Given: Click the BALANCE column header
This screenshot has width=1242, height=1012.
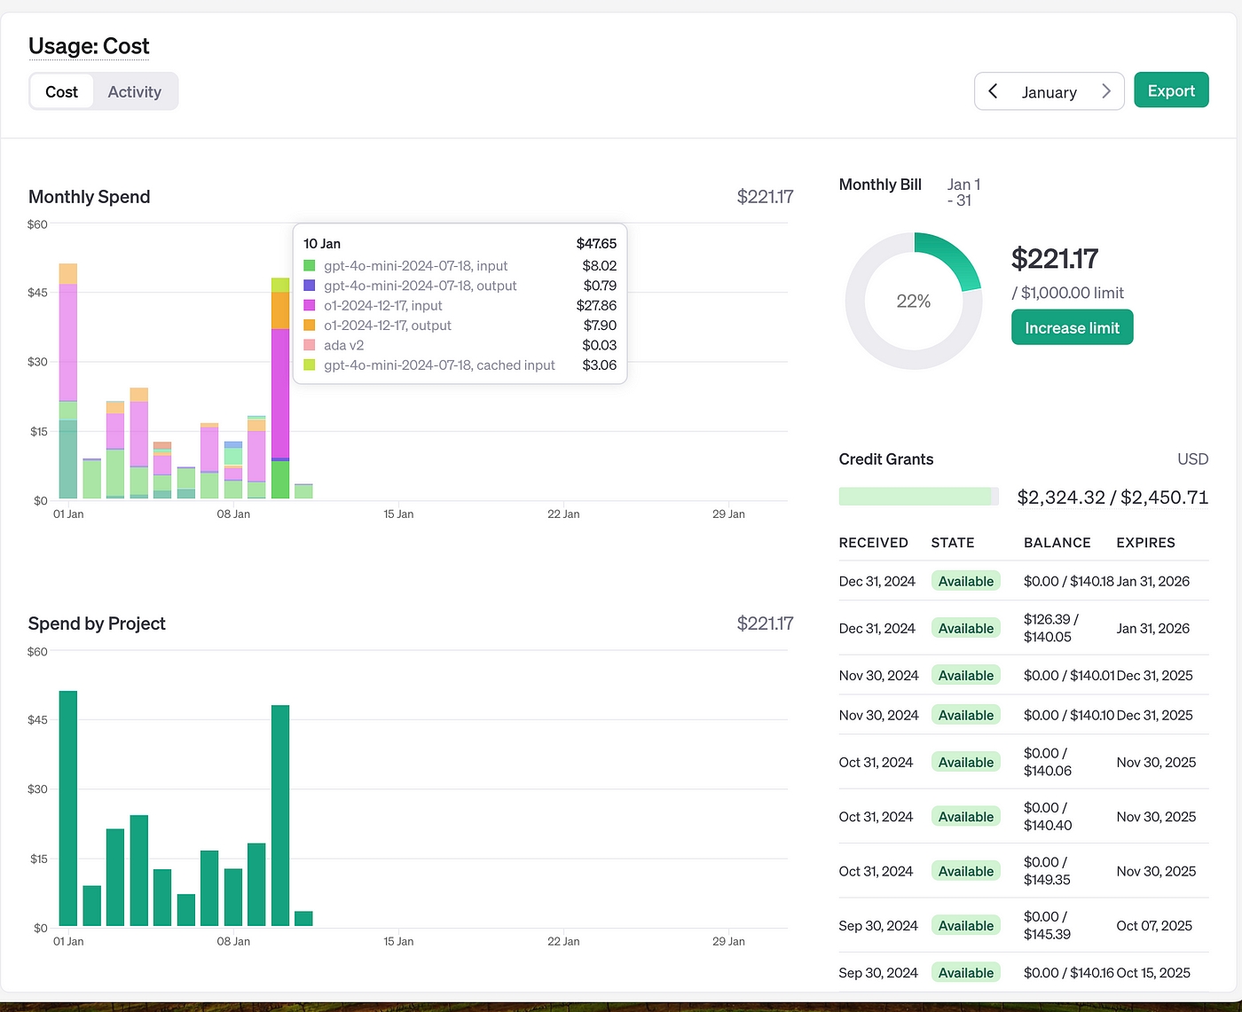Looking at the screenshot, I should click(x=1057, y=542).
